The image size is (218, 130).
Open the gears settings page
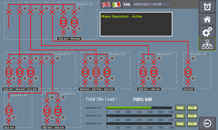pyautogui.click(x=207, y=32)
